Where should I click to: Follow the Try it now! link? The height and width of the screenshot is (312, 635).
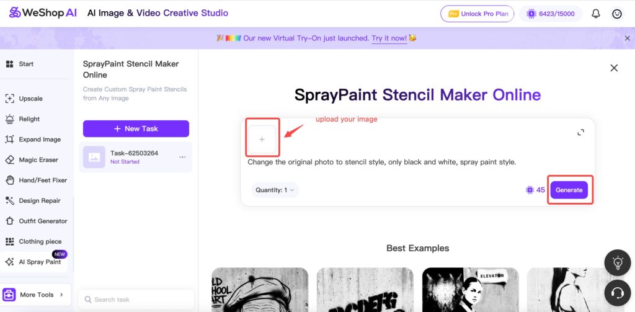click(389, 38)
